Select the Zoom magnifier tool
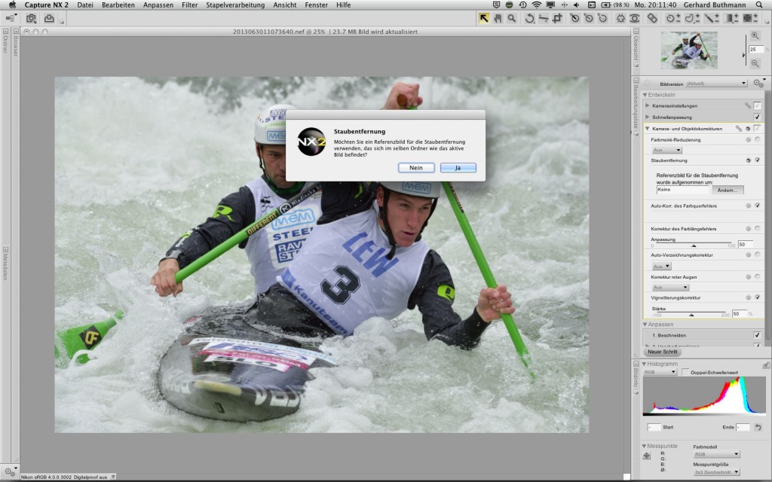This screenshot has height=482, width=772. point(512,18)
